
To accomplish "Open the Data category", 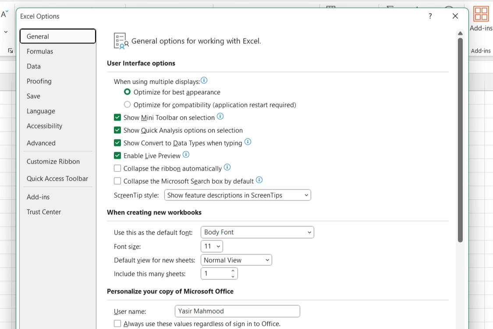I will pyautogui.click(x=58, y=66).
